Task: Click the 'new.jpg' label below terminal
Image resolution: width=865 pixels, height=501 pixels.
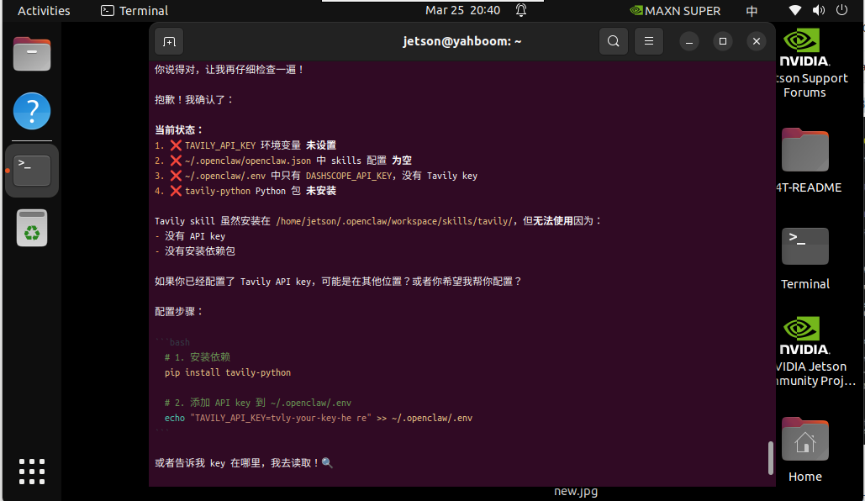Action: (x=576, y=492)
